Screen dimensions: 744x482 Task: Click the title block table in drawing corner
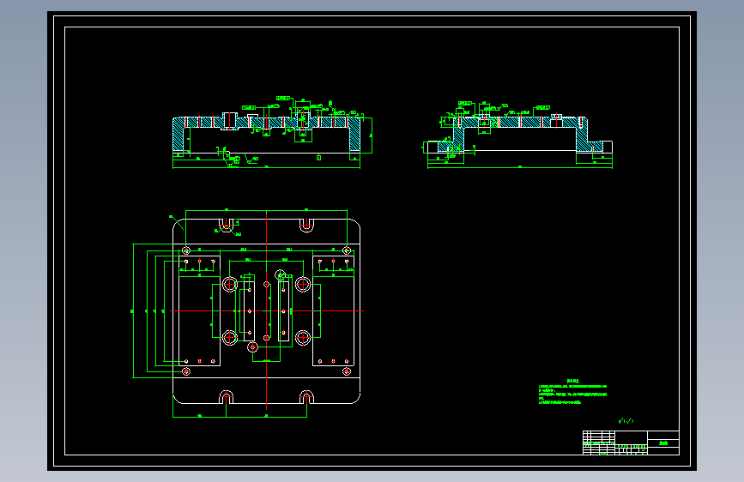(631, 443)
